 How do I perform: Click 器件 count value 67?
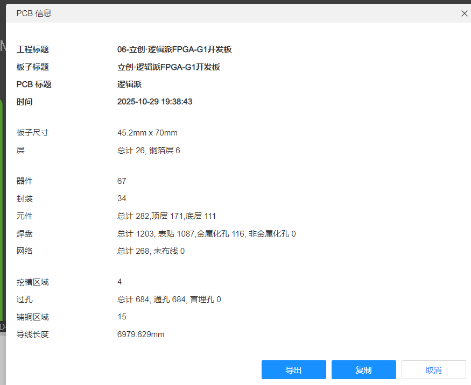(122, 181)
